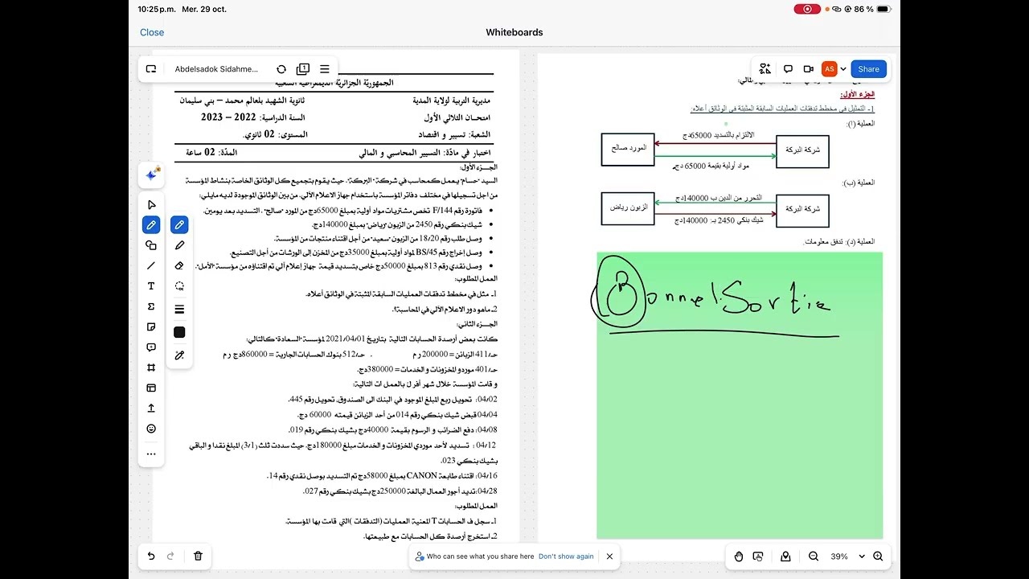Zoom in the whiteboard
This screenshot has height=579, width=1029.
point(878,556)
